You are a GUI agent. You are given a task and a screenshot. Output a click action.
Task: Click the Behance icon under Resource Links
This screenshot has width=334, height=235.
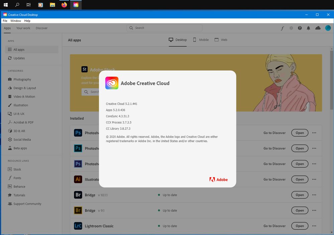pos(10,187)
